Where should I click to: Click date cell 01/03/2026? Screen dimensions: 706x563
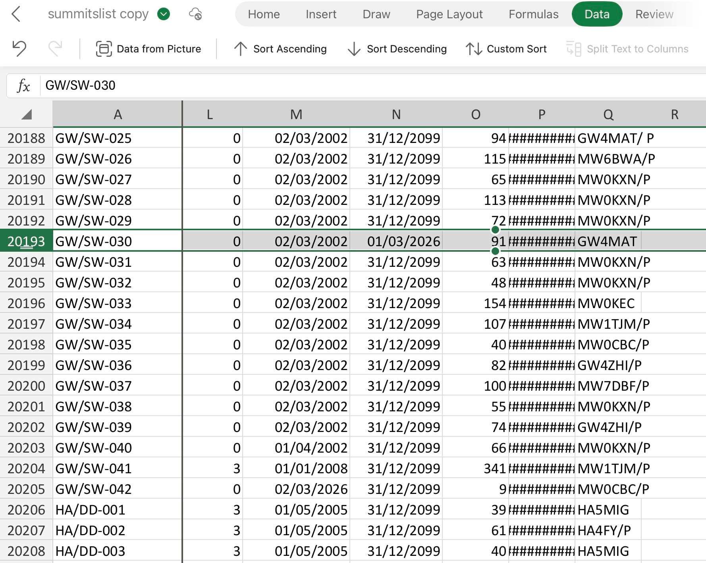396,241
